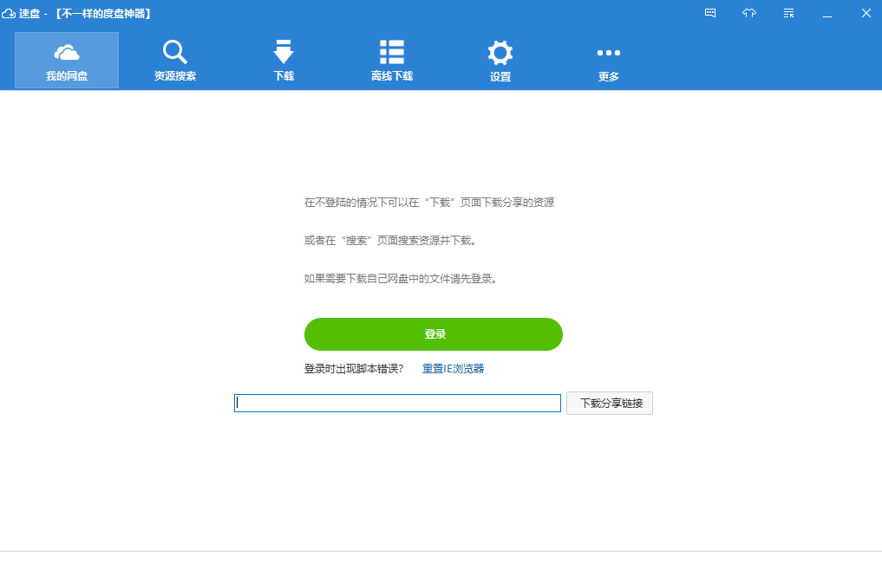Viewport: 882px width, 569px height.
Task: Click the text 登录时出现脚本错误?
Action: [x=354, y=368]
